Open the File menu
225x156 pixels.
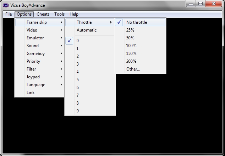9,14
